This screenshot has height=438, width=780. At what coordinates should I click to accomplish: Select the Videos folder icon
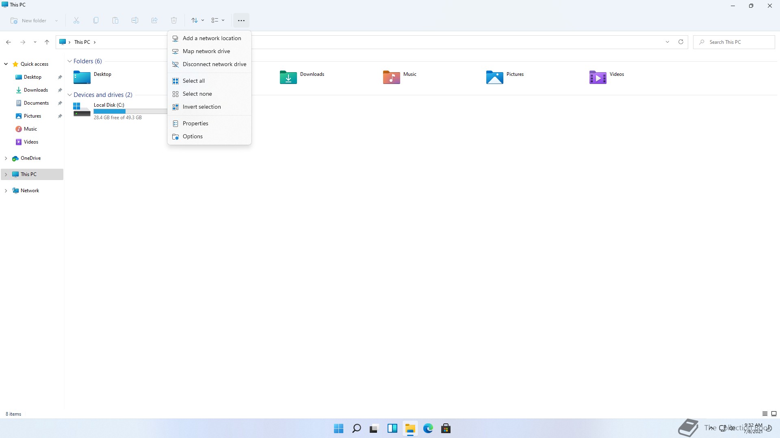coord(598,77)
